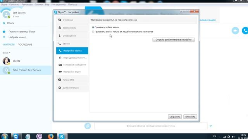
Task: Select Принимать любые звонки radio button
Action: tap(93, 27)
